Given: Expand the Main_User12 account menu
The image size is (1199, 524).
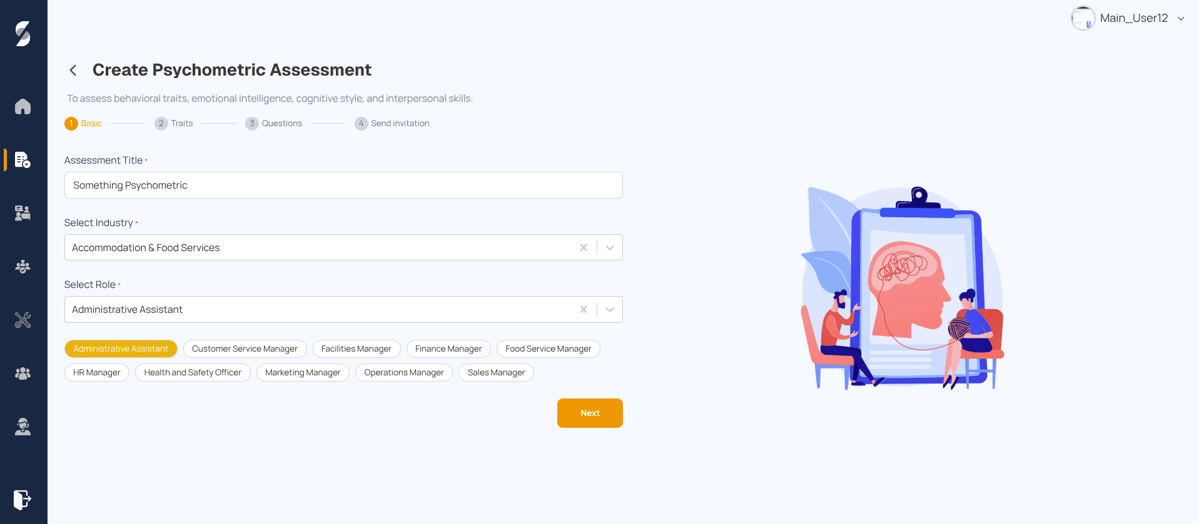Looking at the screenshot, I should coord(1181,18).
